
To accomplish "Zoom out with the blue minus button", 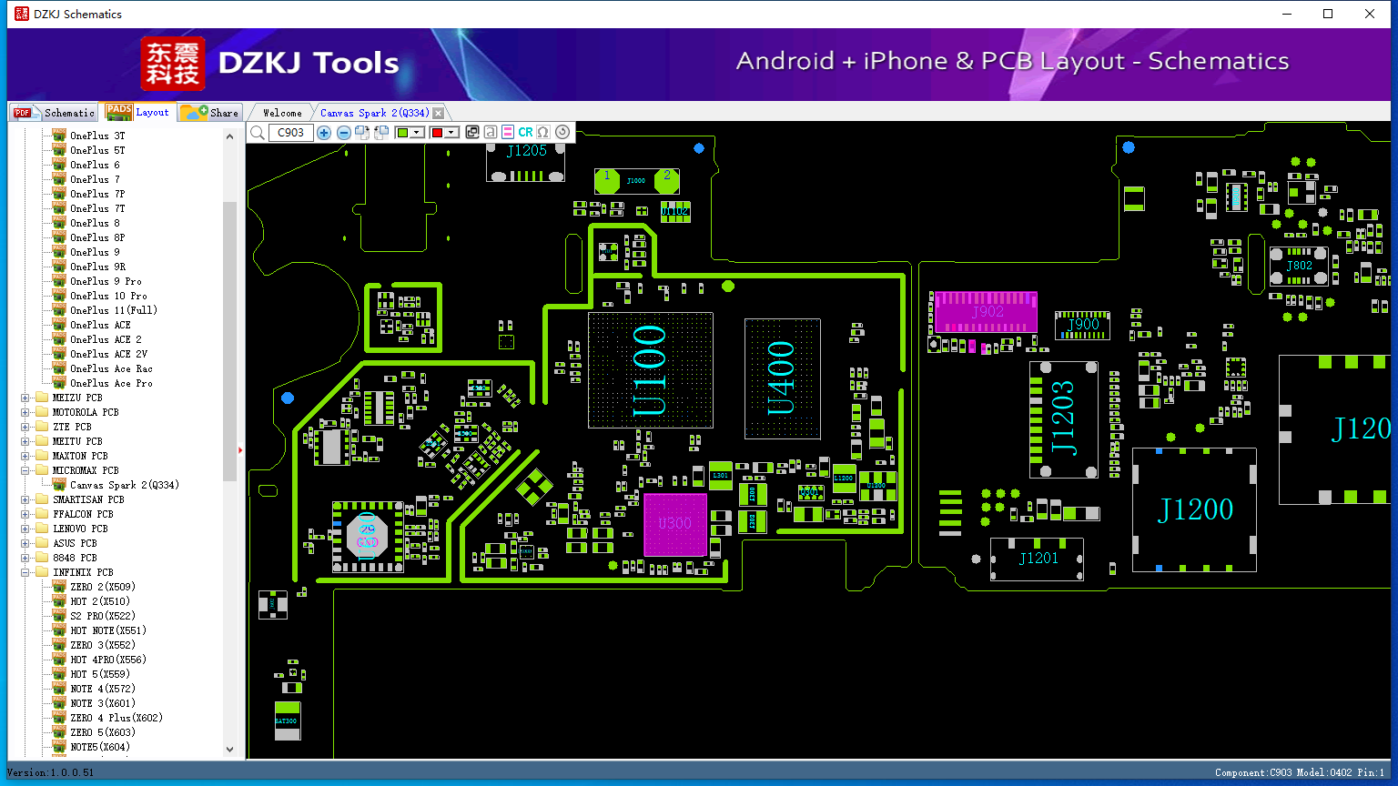I will coord(343,133).
